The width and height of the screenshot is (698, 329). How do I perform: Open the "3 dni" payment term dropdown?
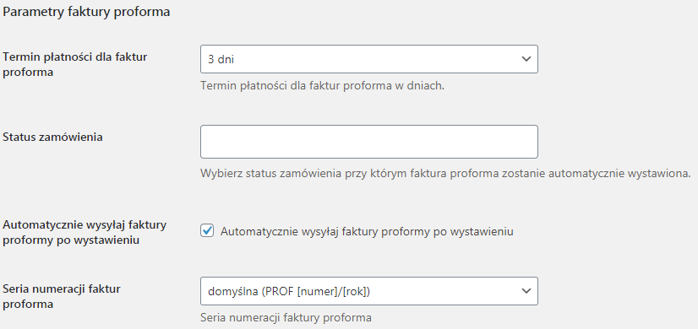369,59
